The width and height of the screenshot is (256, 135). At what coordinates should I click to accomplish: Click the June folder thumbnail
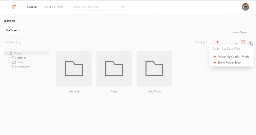(x=114, y=68)
